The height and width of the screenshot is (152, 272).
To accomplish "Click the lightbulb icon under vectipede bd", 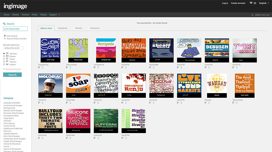I will [x=98, y=67].
